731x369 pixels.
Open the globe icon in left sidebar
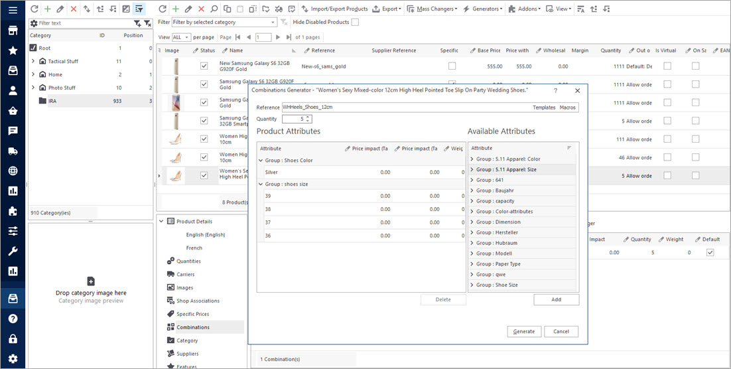click(13, 171)
